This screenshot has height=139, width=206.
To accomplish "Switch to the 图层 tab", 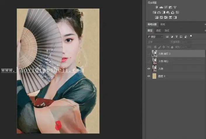I will click(x=150, y=30).
